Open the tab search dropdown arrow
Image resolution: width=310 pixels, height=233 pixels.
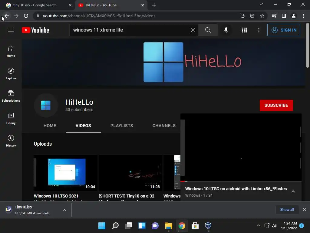(x=261, y=4)
